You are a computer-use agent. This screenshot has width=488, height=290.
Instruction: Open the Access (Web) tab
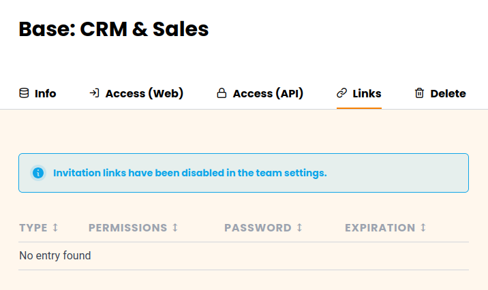(144, 93)
